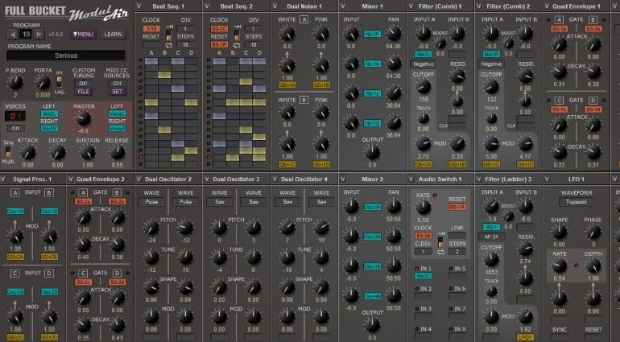The height and width of the screenshot is (342, 620).
Task: Open the left Pulse wave selector in Dual Oscillator 2
Action: pyautogui.click(x=151, y=202)
